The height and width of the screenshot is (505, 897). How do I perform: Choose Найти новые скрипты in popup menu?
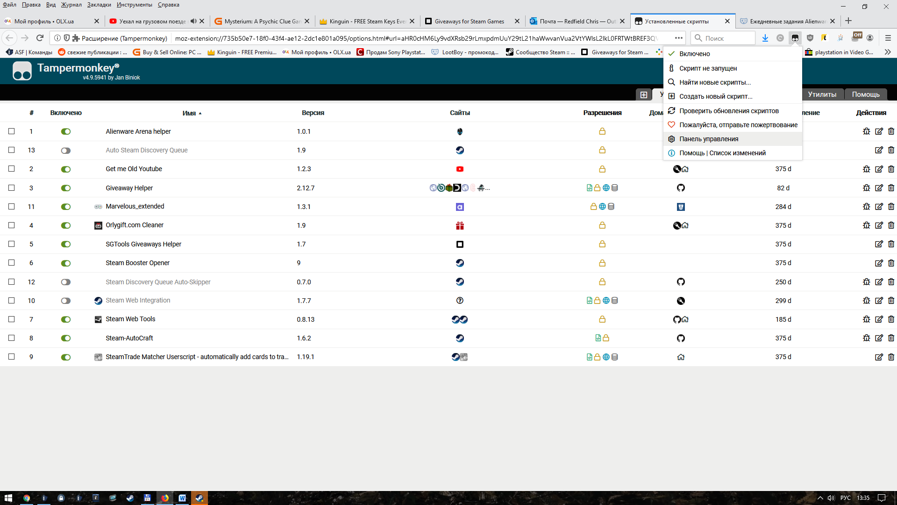tap(733, 82)
